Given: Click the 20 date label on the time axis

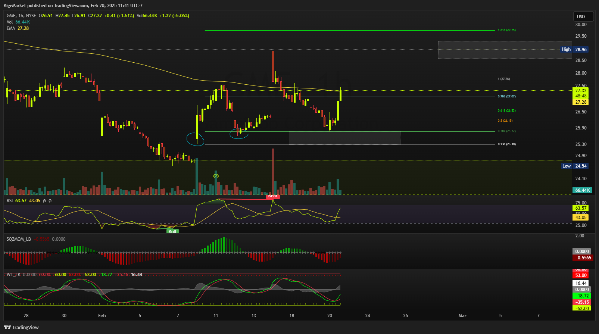Looking at the screenshot, I should point(330,316).
